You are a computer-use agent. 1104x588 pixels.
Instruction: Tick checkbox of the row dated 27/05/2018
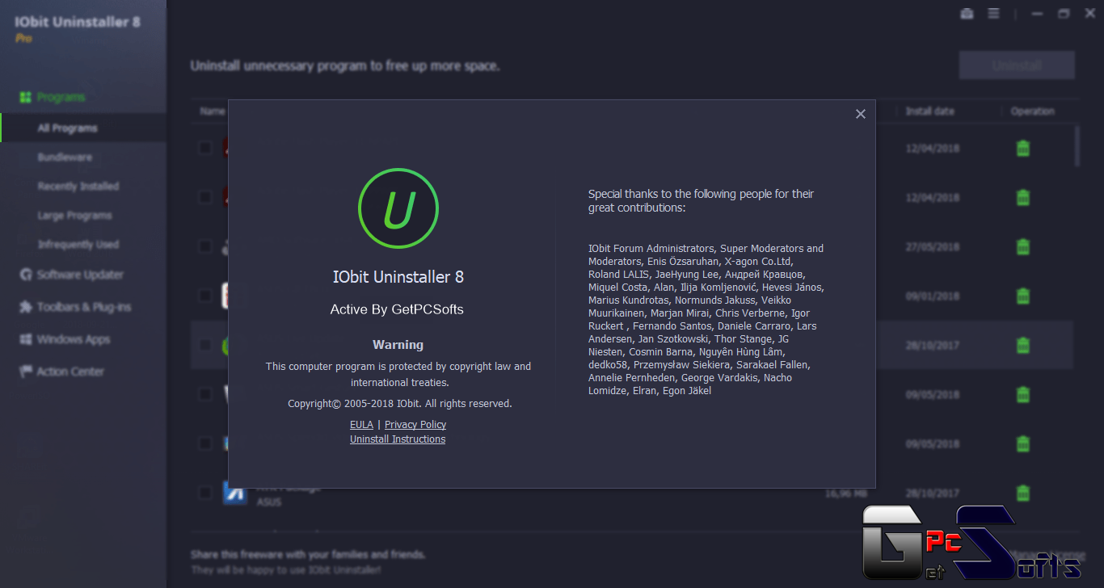[x=205, y=246]
